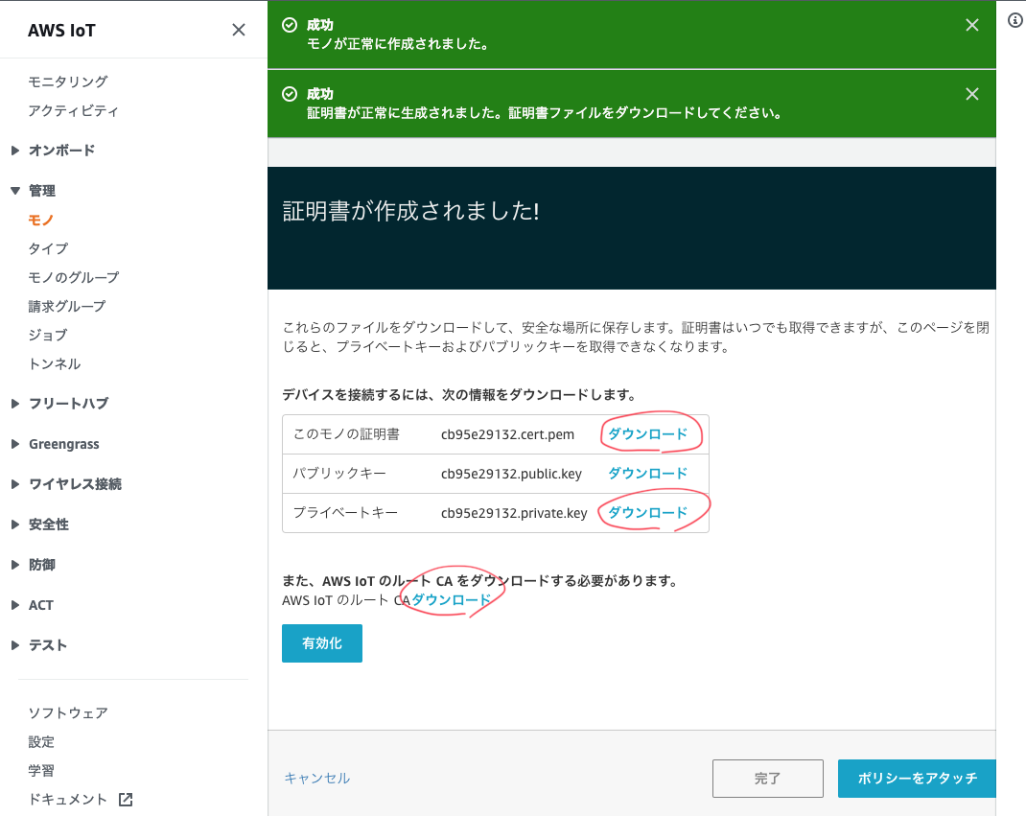
Task: Open アクティビティ in the sidebar
Action: pos(73,110)
